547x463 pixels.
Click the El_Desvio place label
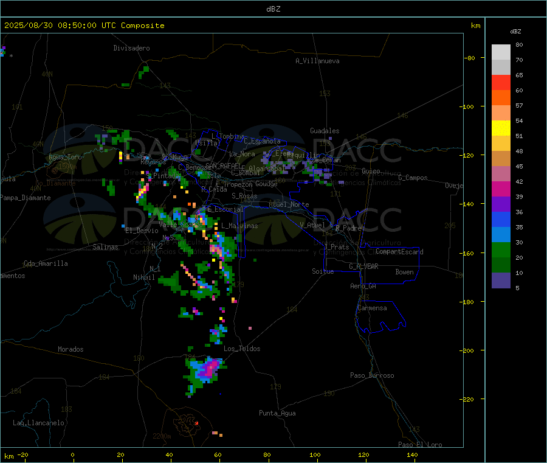pyautogui.click(x=142, y=231)
